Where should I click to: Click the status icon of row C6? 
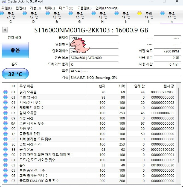[5, 175]
